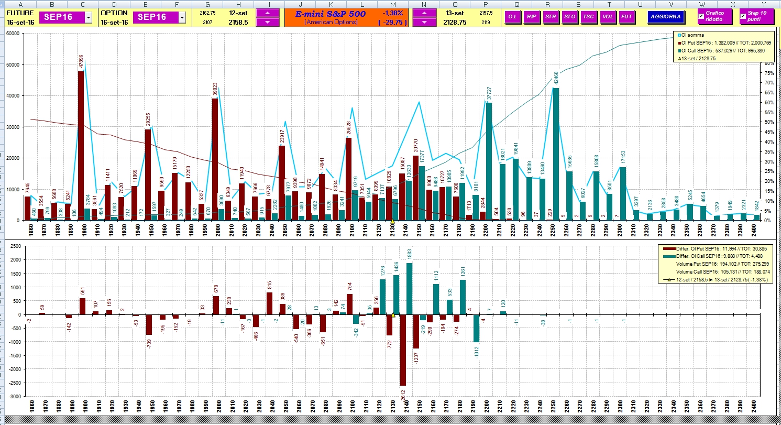781x425 pixels.
Task: Toggle the Step 10 punti checkbox
Action: coord(743,17)
